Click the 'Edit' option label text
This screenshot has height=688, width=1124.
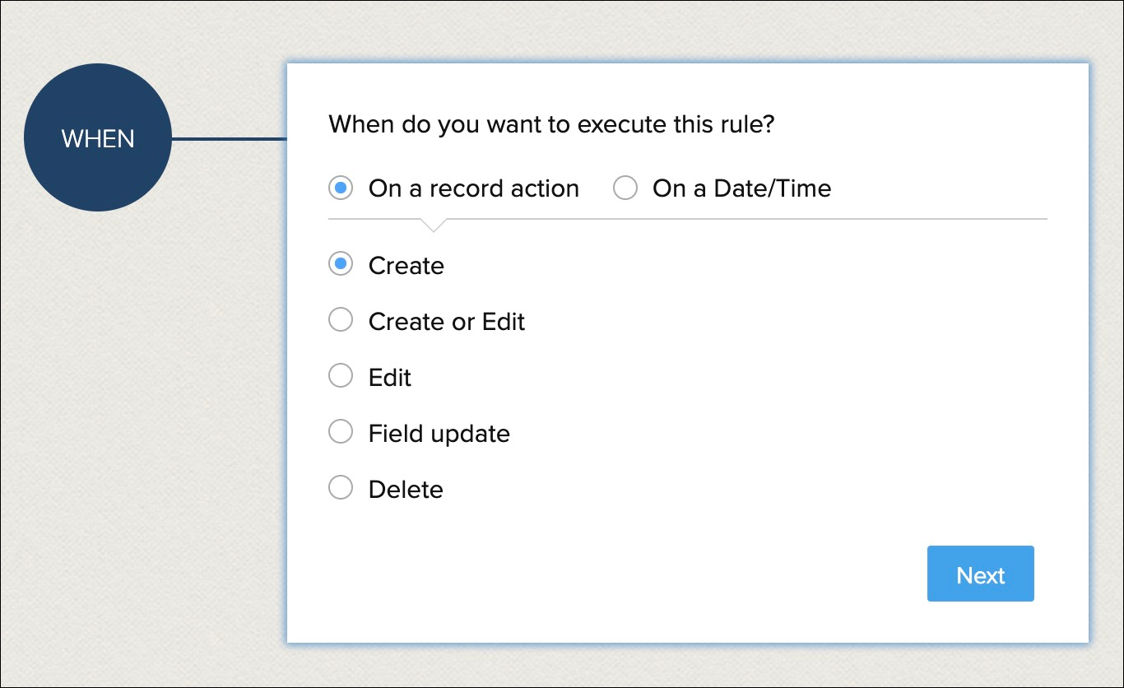click(x=389, y=377)
